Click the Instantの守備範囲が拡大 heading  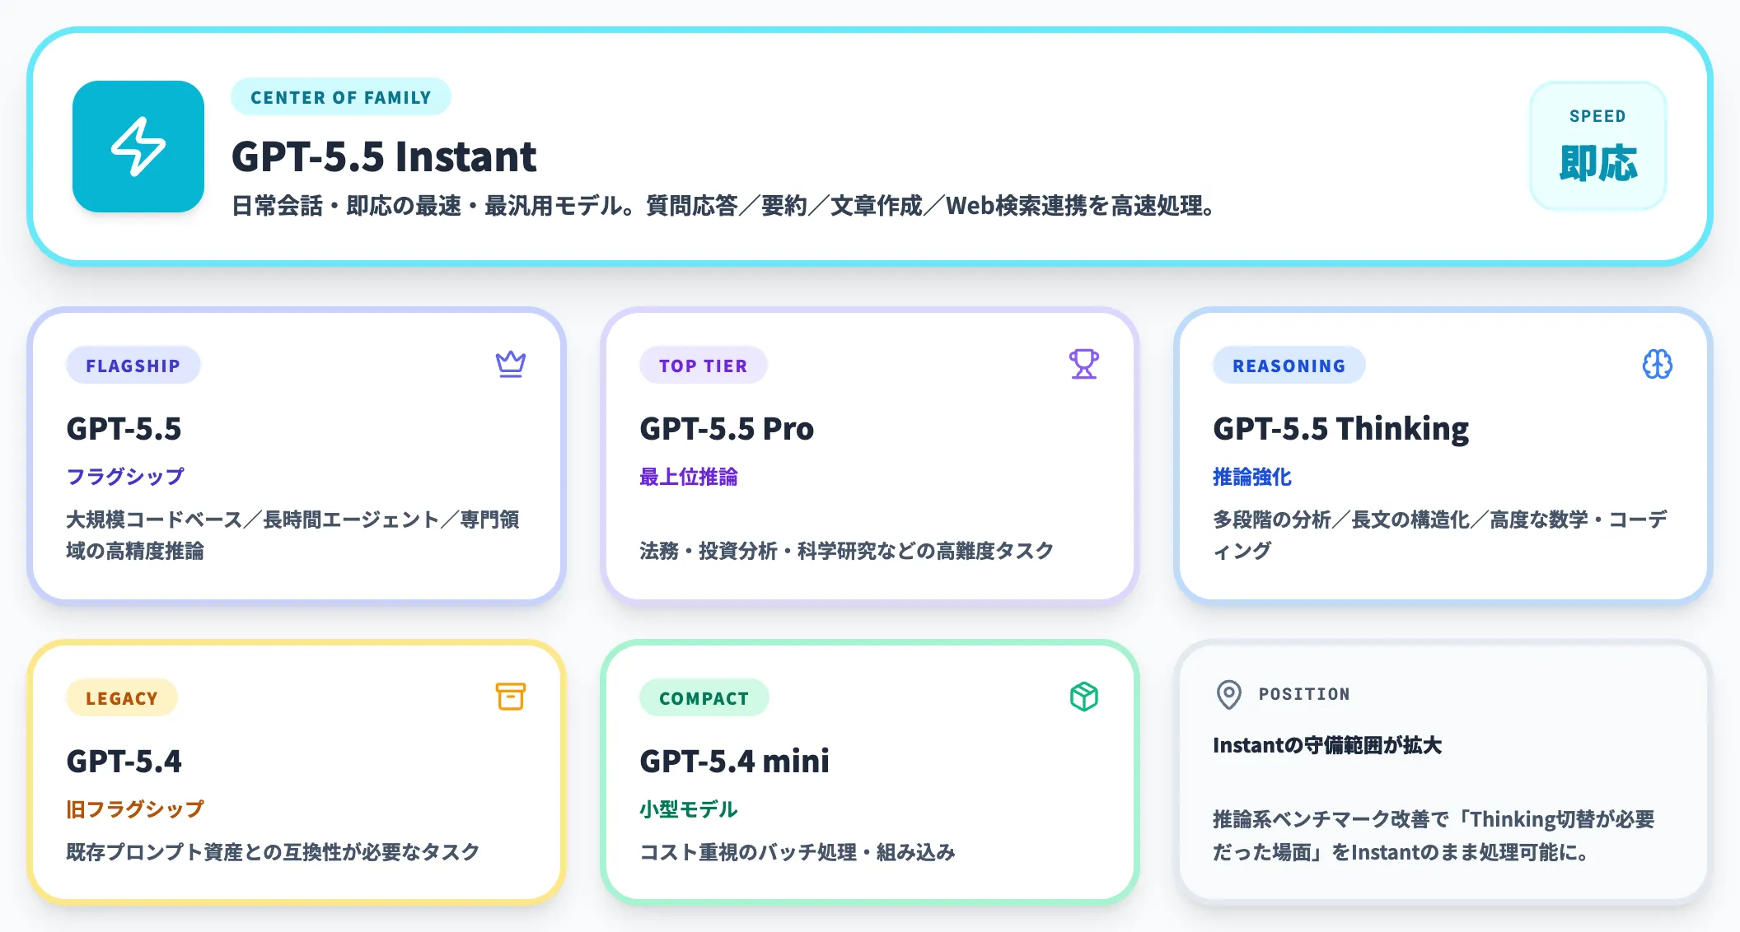tap(1327, 745)
